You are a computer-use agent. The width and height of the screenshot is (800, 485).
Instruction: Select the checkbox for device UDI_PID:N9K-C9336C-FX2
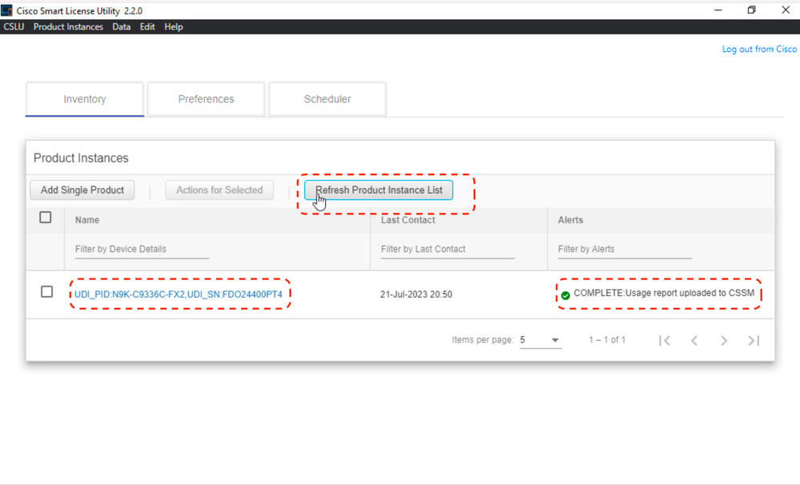[46, 291]
